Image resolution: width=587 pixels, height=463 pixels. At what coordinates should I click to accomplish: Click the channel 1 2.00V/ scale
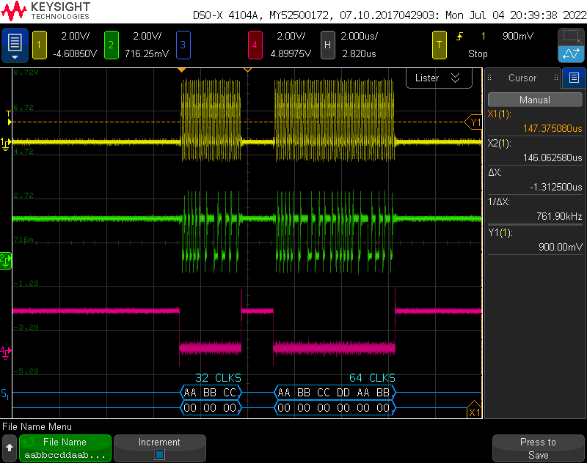coord(76,36)
